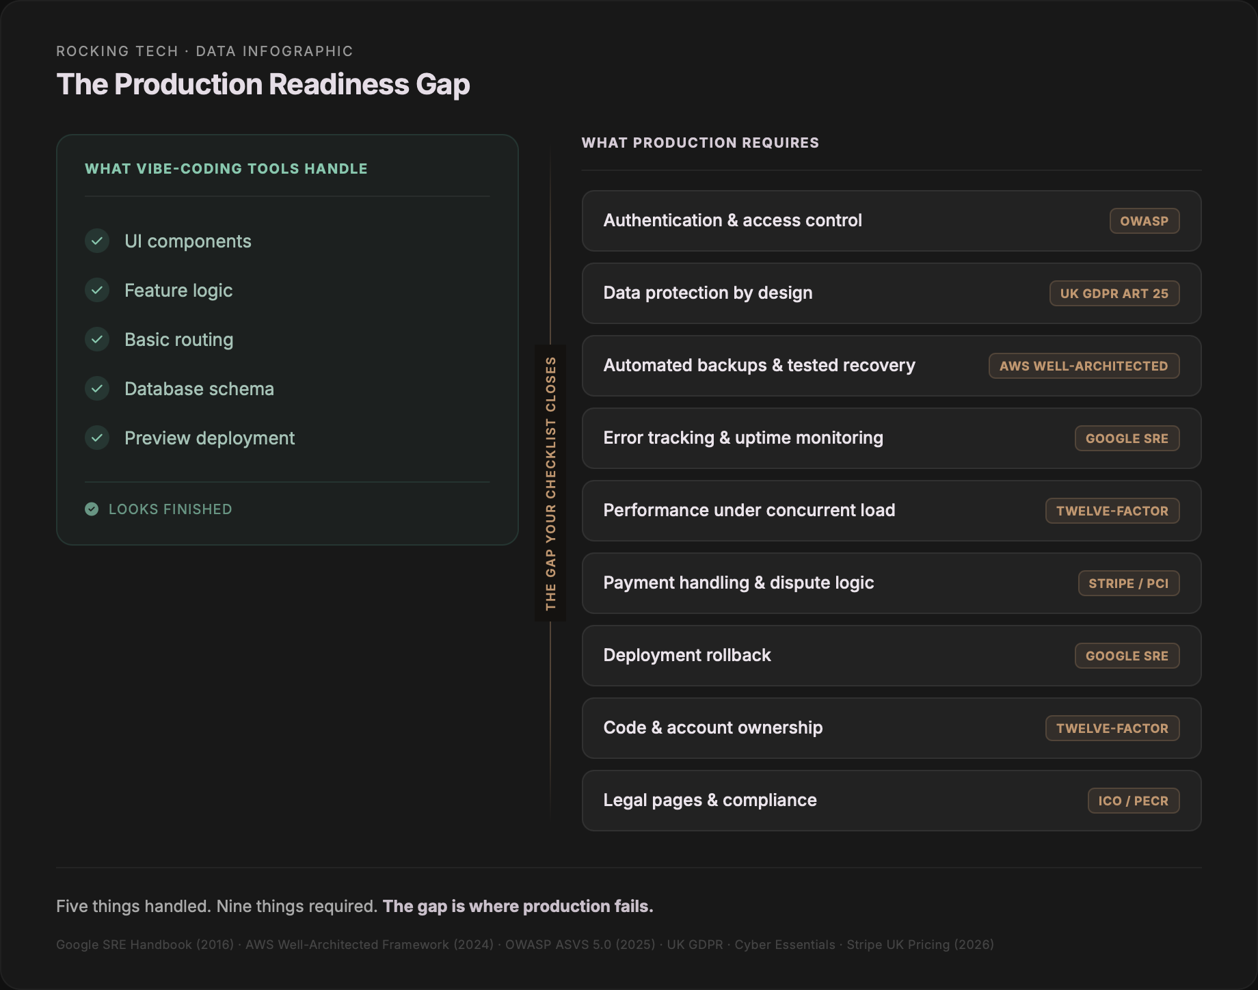Select the UK GDPR ART 25 badge
This screenshot has width=1258, height=990.
(1114, 293)
